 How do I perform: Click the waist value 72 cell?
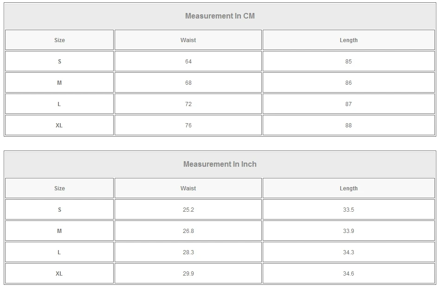point(188,104)
